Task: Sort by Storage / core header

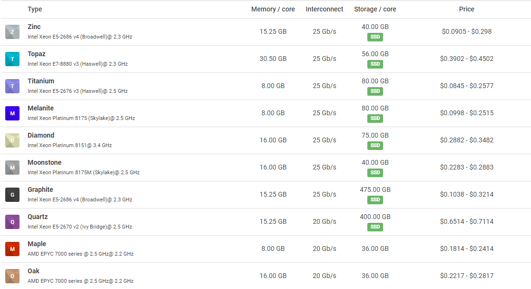Action: coord(375,9)
